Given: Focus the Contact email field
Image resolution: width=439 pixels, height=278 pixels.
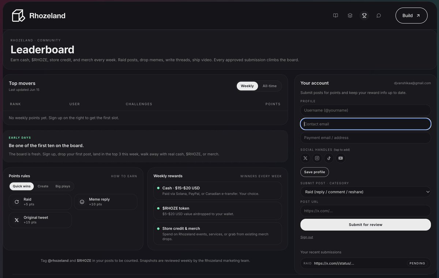Looking at the screenshot, I should point(365,124).
